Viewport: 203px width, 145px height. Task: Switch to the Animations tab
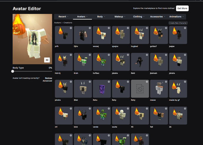pos(176,17)
